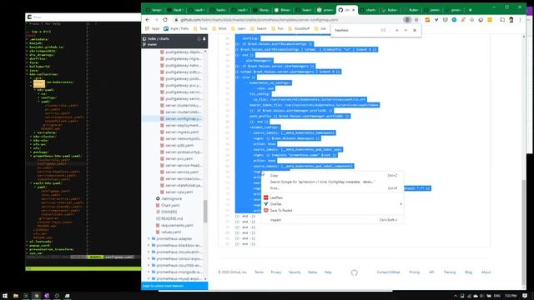This screenshot has width=534, height=300.
Task: Click Copy in the context menu
Action: tap(274, 176)
